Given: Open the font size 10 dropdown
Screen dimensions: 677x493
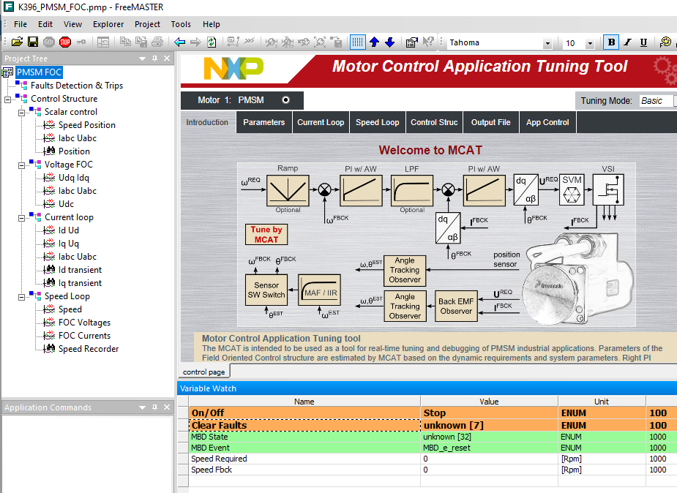Looking at the screenshot, I should click(x=590, y=42).
